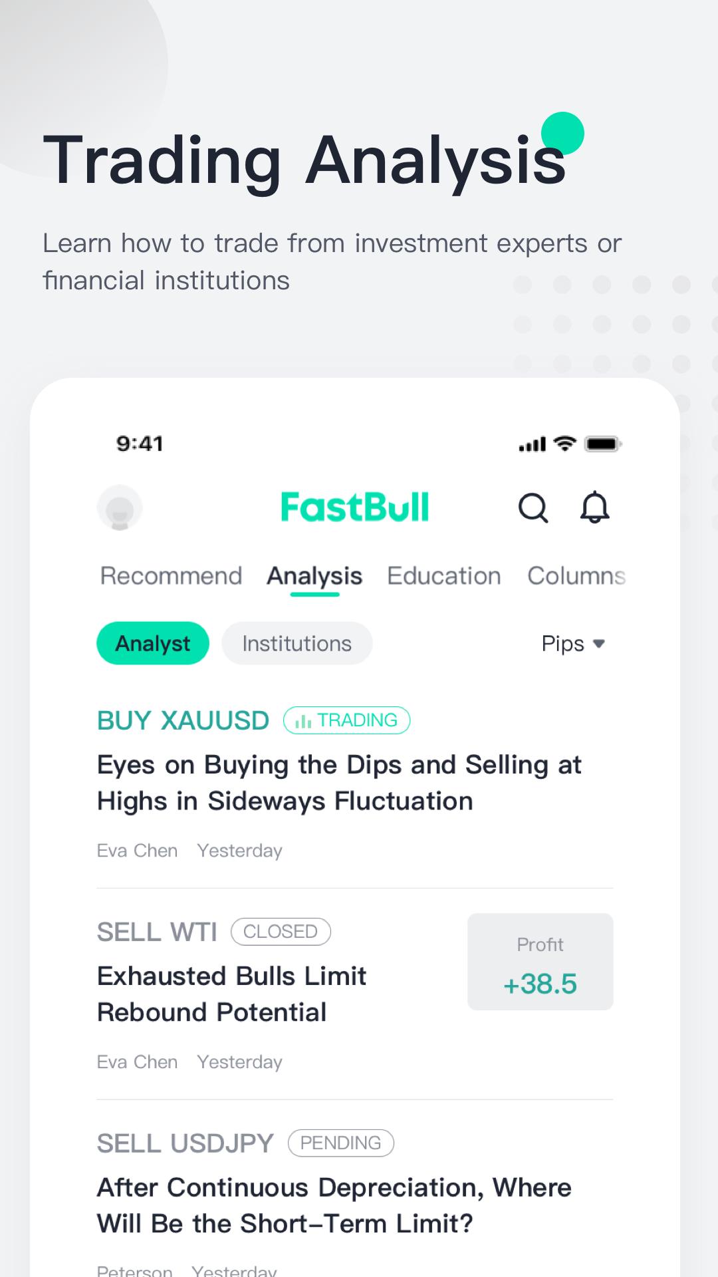The width and height of the screenshot is (718, 1277).
Task: Open the Exhausted Bulls Limit Rebound article
Action: pyautogui.click(x=231, y=994)
